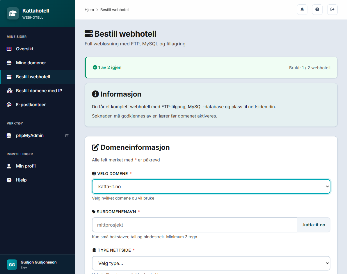
Task: Click the GG user avatar
Action: pos(12,265)
